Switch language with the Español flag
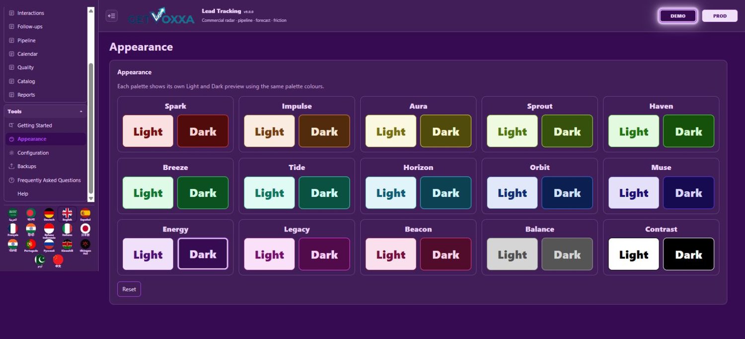The width and height of the screenshot is (745, 339). [85, 214]
